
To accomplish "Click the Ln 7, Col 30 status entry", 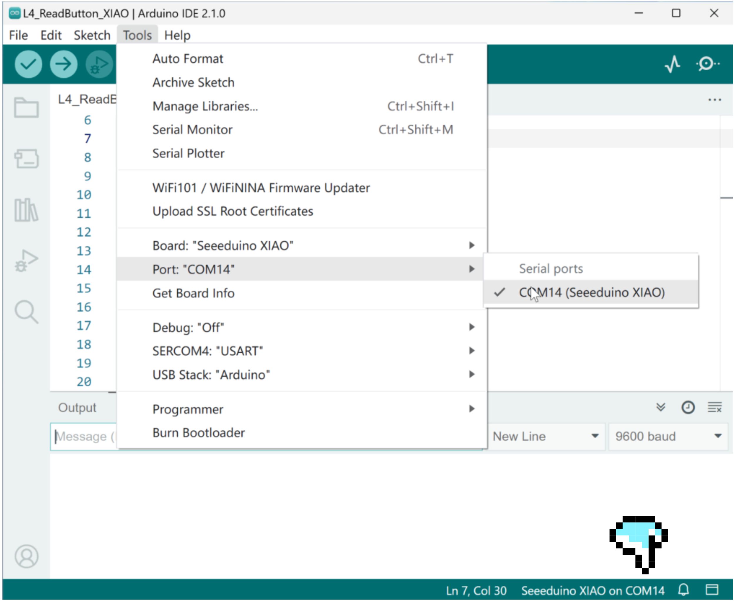I will [x=476, y=590].
